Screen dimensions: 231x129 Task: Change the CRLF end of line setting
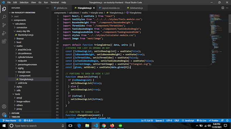pos(177,121)
